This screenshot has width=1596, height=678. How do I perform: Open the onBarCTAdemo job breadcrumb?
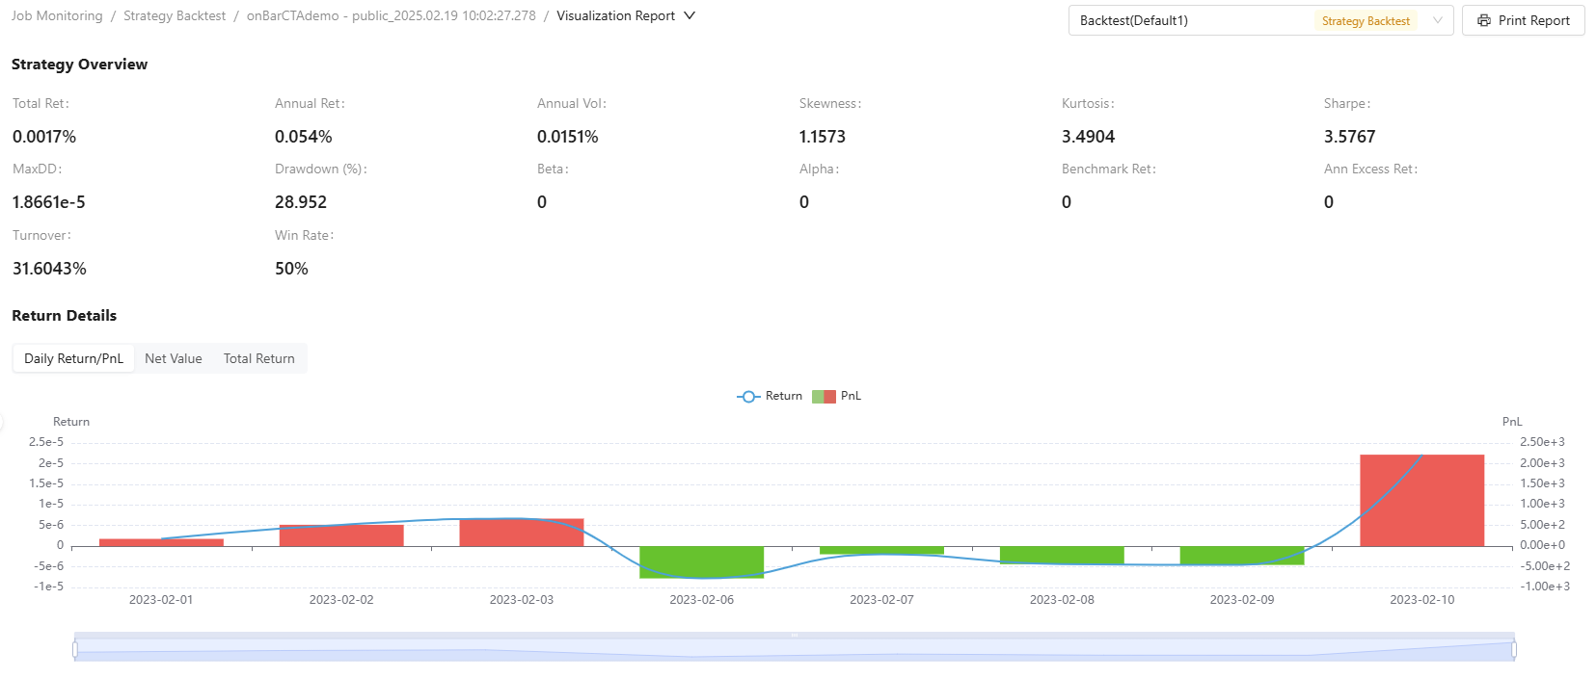click(391, 15)
